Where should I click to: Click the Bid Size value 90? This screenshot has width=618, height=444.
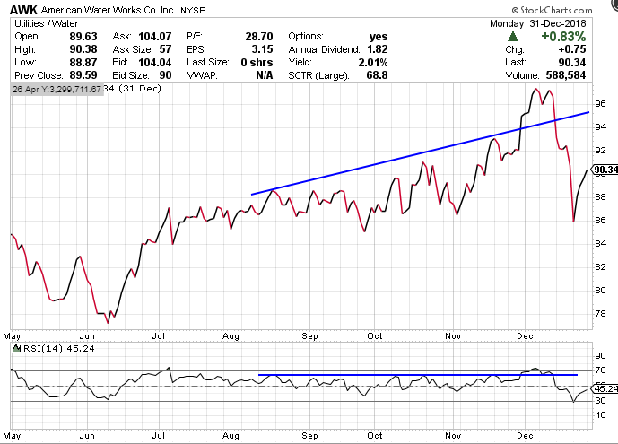point(165,74)
